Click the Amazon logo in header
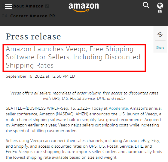Image resolution: width=168 pixels, height=162 pixels. (84, 7)
